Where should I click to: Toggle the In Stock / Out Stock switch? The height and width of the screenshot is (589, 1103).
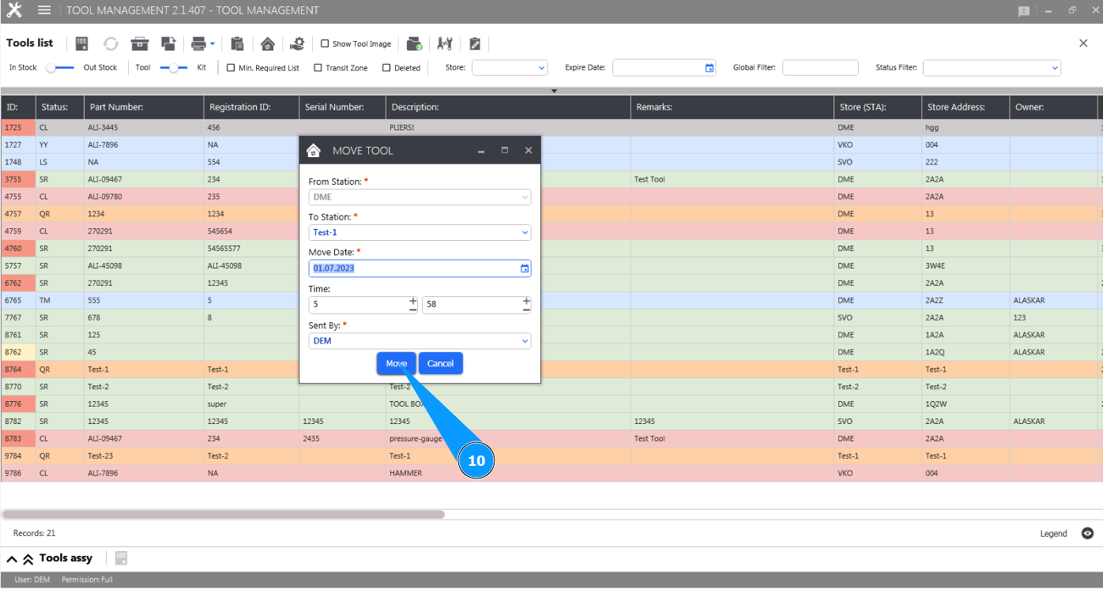click(x=59, y=68)
